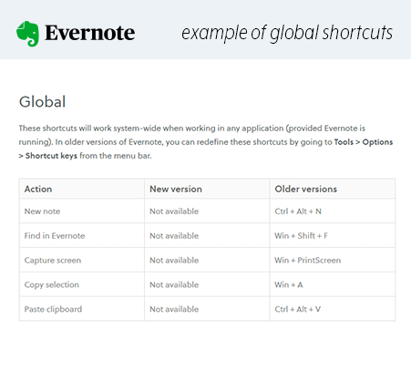The height and width of the screenshot is (370, 411).
Task: Click the 'New version' column header
Action: point(207,189)
